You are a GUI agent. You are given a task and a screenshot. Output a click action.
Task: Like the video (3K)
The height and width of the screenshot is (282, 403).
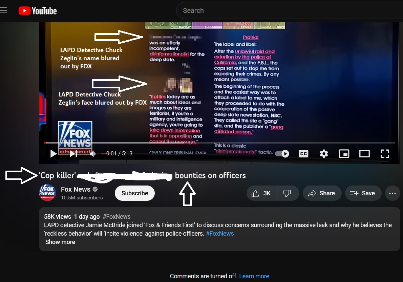coord(261,193)
